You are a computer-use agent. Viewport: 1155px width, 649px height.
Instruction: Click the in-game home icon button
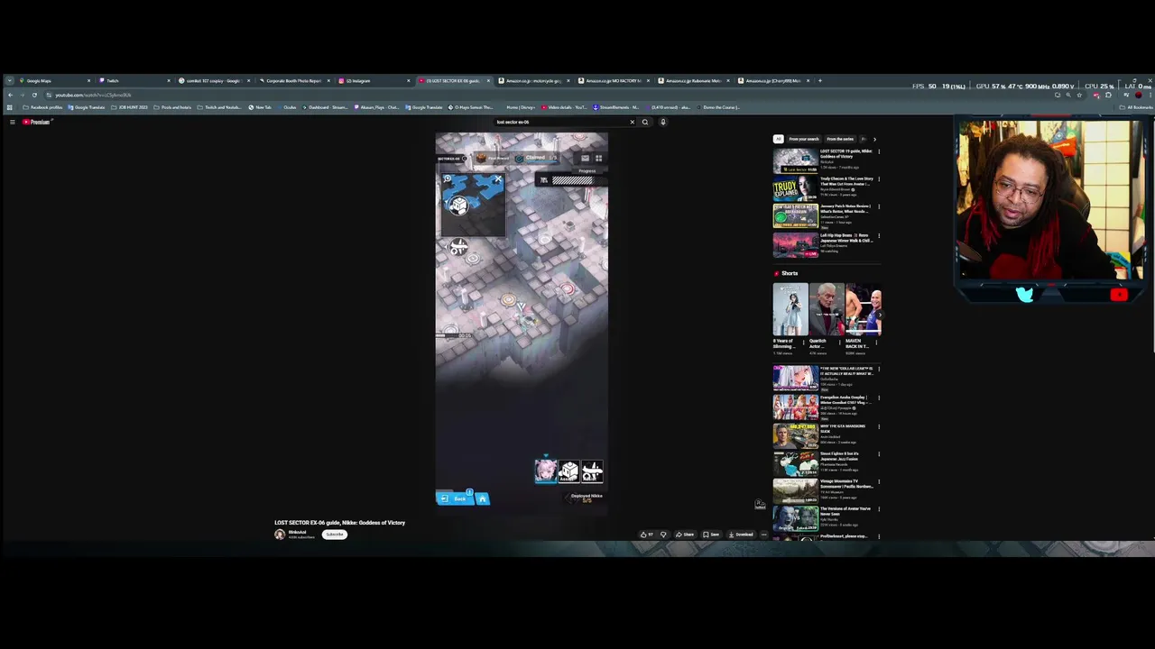pos(482,498)
